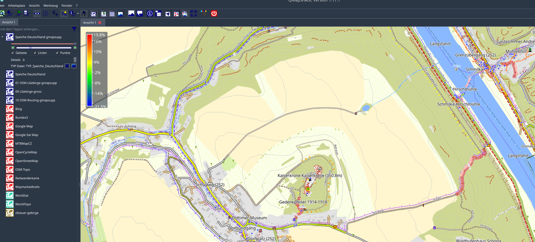Open the Ansicht menu
This screenshot has height=242, width=535.
34,5
